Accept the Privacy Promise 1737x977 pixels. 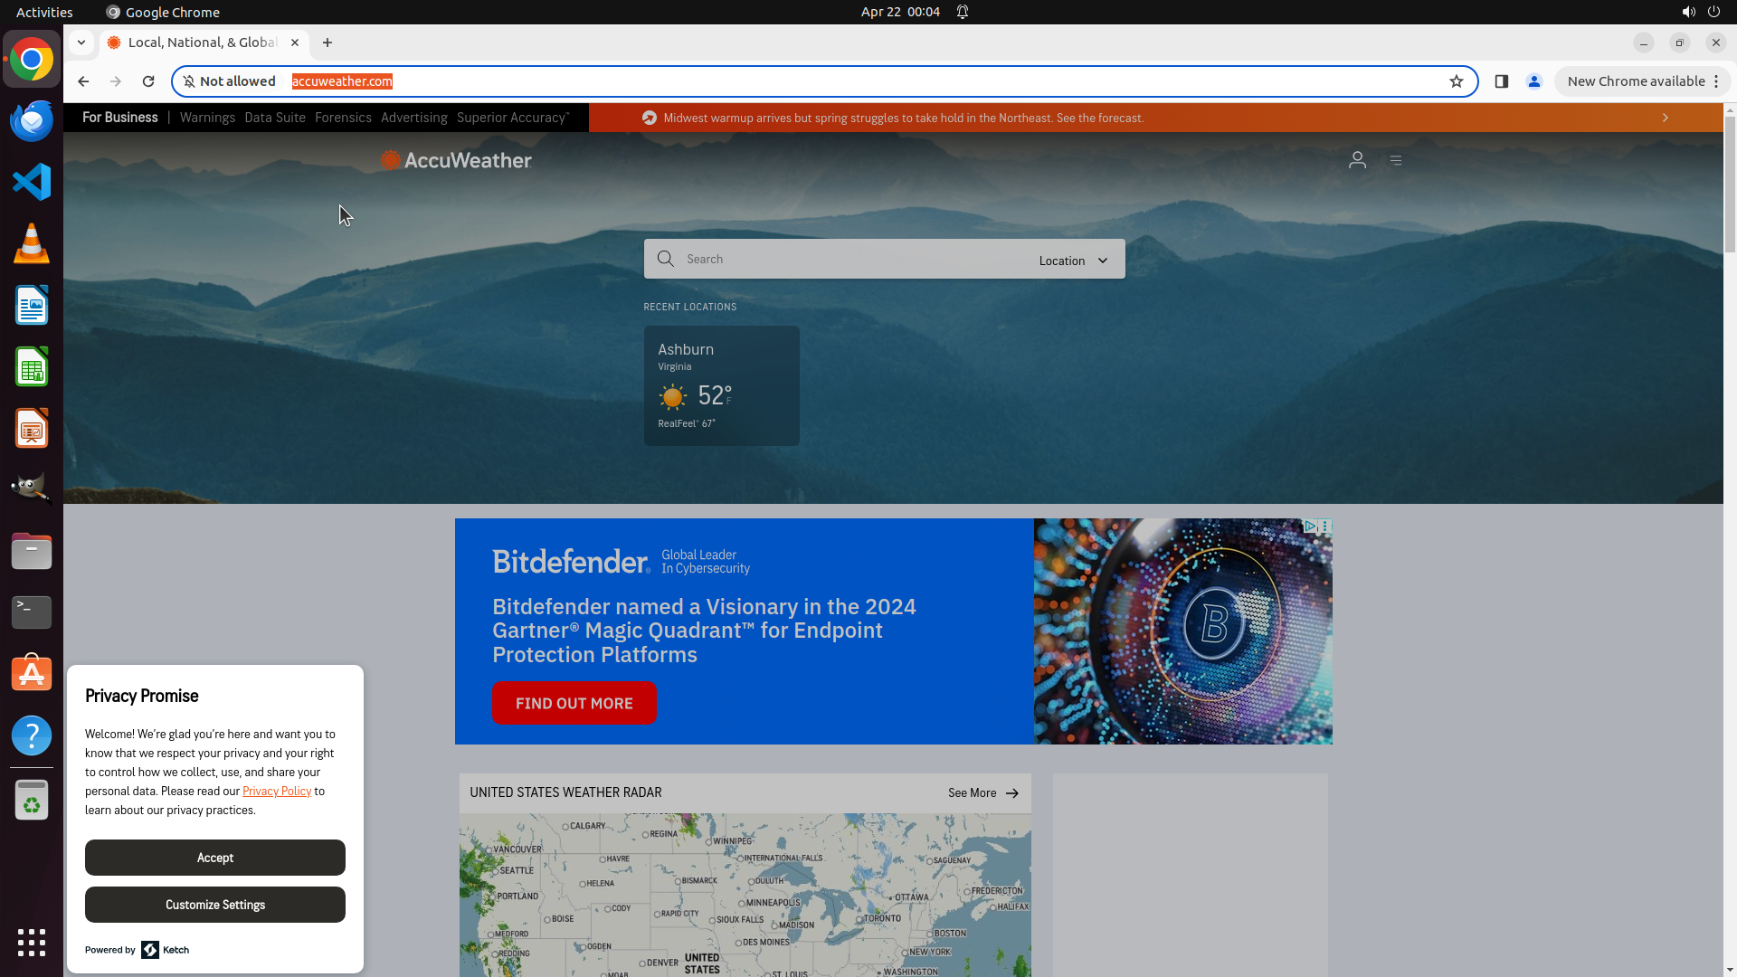pyautogui.click(x=215, y=858)
